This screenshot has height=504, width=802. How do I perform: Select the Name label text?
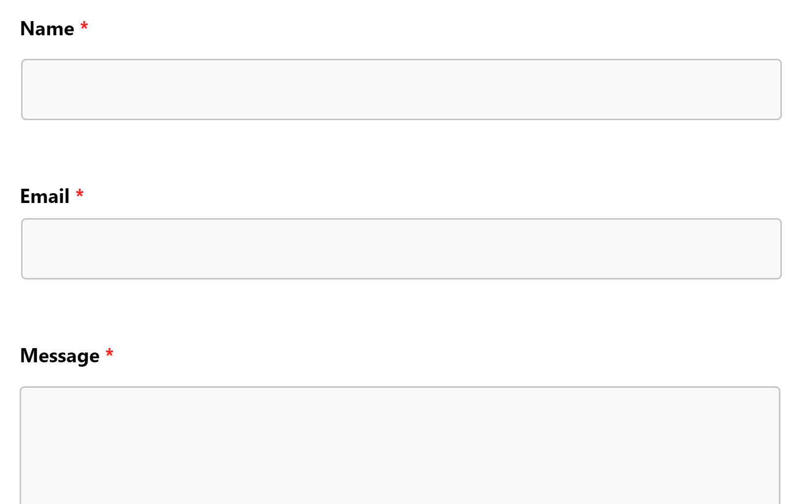click(47, 28)
